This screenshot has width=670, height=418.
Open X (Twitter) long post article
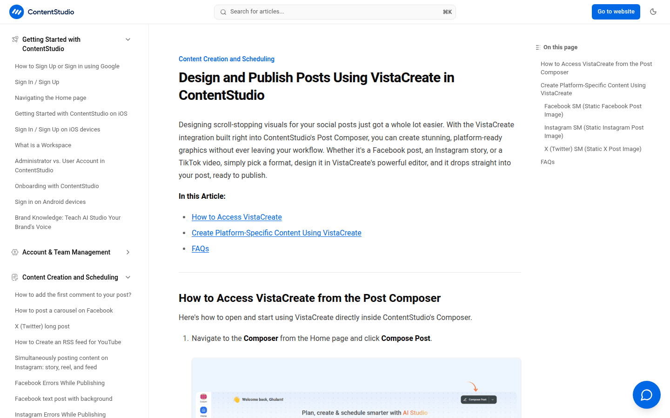(42, 327)
